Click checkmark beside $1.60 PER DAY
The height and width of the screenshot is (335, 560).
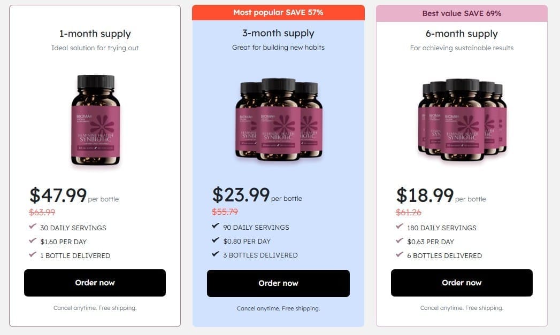point(33,240)
